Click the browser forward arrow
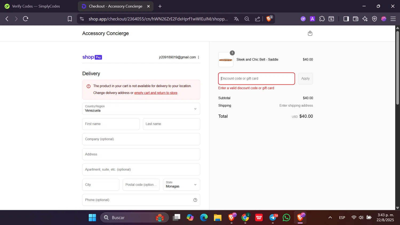Screen dimensions: 400x225 [x=16, y=19]
